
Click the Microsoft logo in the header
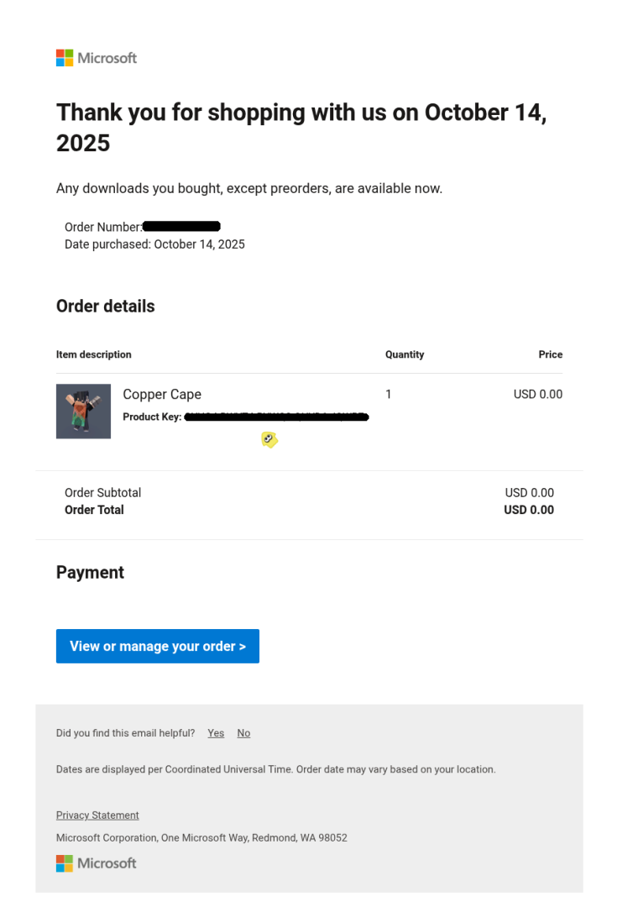(96, 58)
